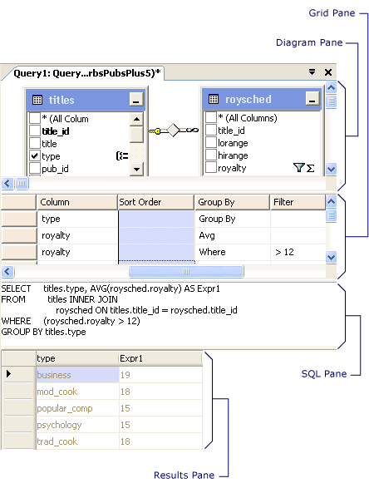
Task: Open the Avg group-by cell
Action: [233, 235]
